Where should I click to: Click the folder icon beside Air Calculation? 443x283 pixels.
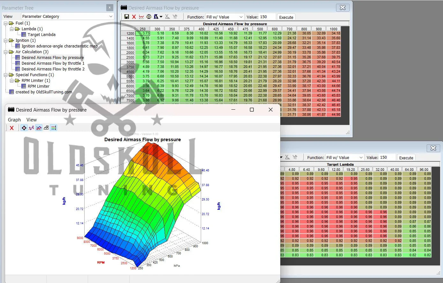pos(11,52)
